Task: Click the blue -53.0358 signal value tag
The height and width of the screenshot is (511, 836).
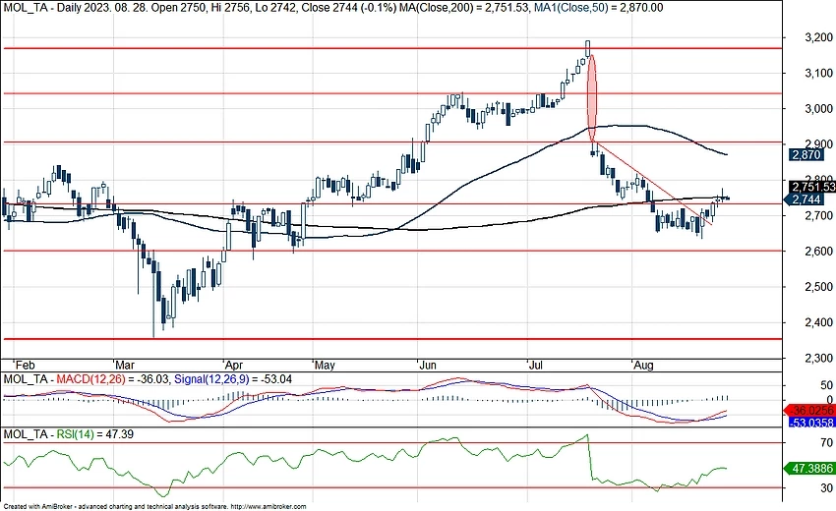Action: (811, 424)
